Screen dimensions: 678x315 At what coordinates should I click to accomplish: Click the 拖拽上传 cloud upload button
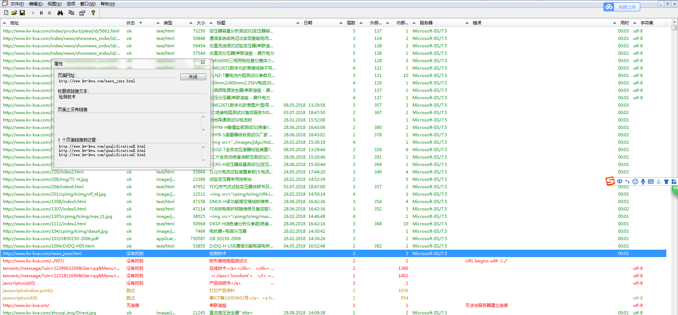pyautogui.click(x=627, y=7)
